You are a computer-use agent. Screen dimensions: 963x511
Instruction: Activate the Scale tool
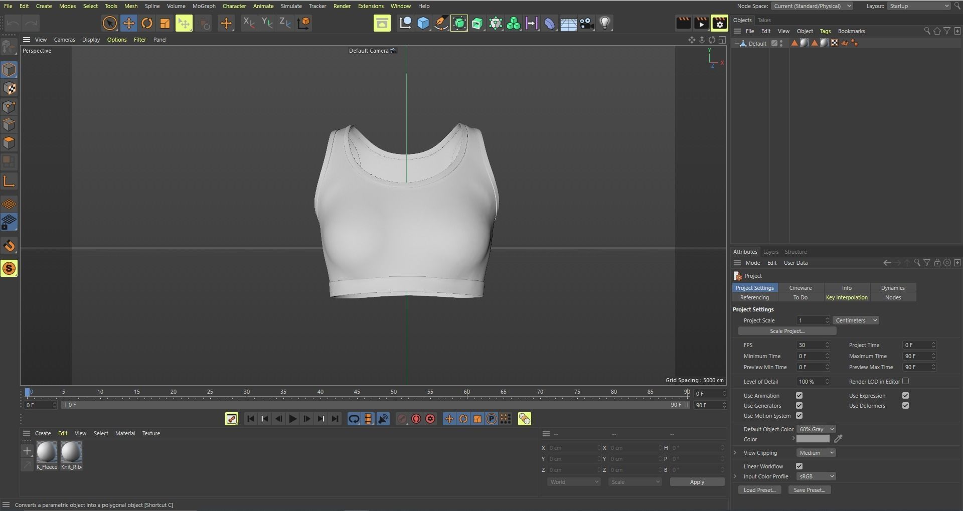point(165,23)
